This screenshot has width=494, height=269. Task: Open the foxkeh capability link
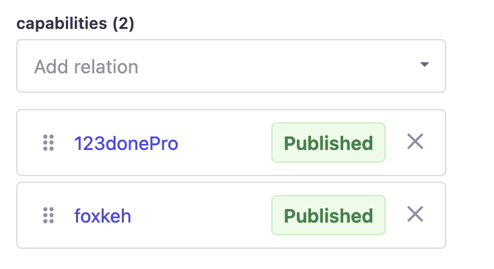pyautogui.click(x=102, y=216)
